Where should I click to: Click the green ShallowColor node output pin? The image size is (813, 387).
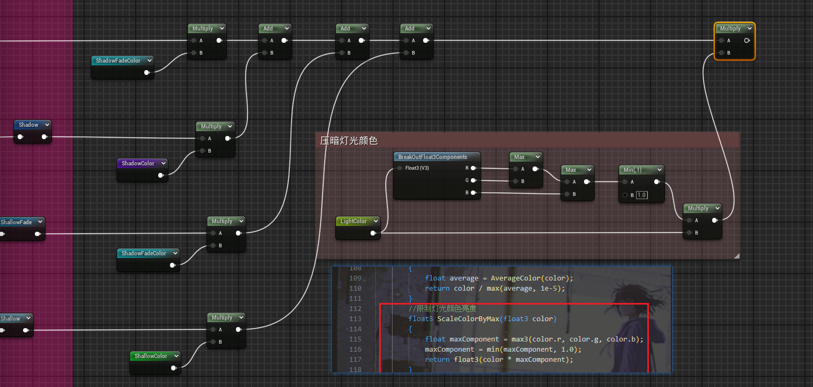[x=173, y=368]
